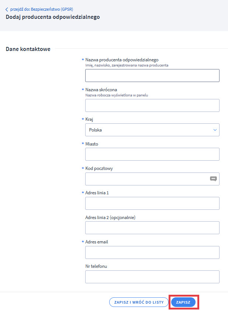Click the ZAPISZ button
The width and height of the screenshot is (228, 311).
[x=183, y=302]
